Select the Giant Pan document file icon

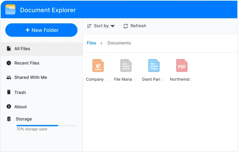pos(154,66)
